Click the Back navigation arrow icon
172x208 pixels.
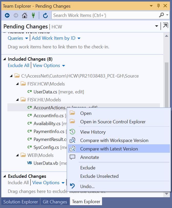7,15
